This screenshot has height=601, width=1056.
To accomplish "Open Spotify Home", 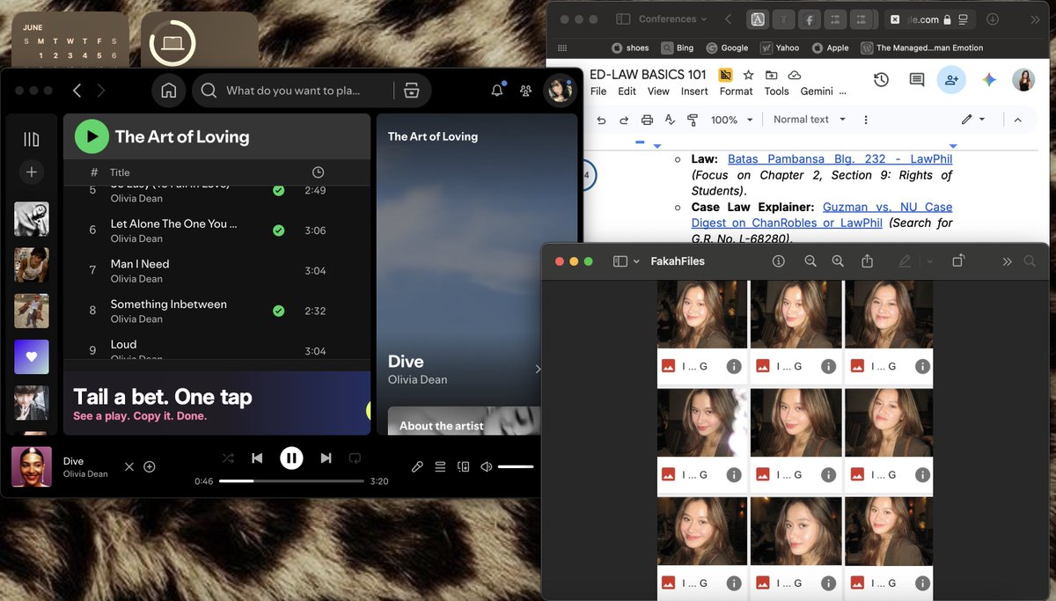I will pyautogui.click(x=169, y=91).
